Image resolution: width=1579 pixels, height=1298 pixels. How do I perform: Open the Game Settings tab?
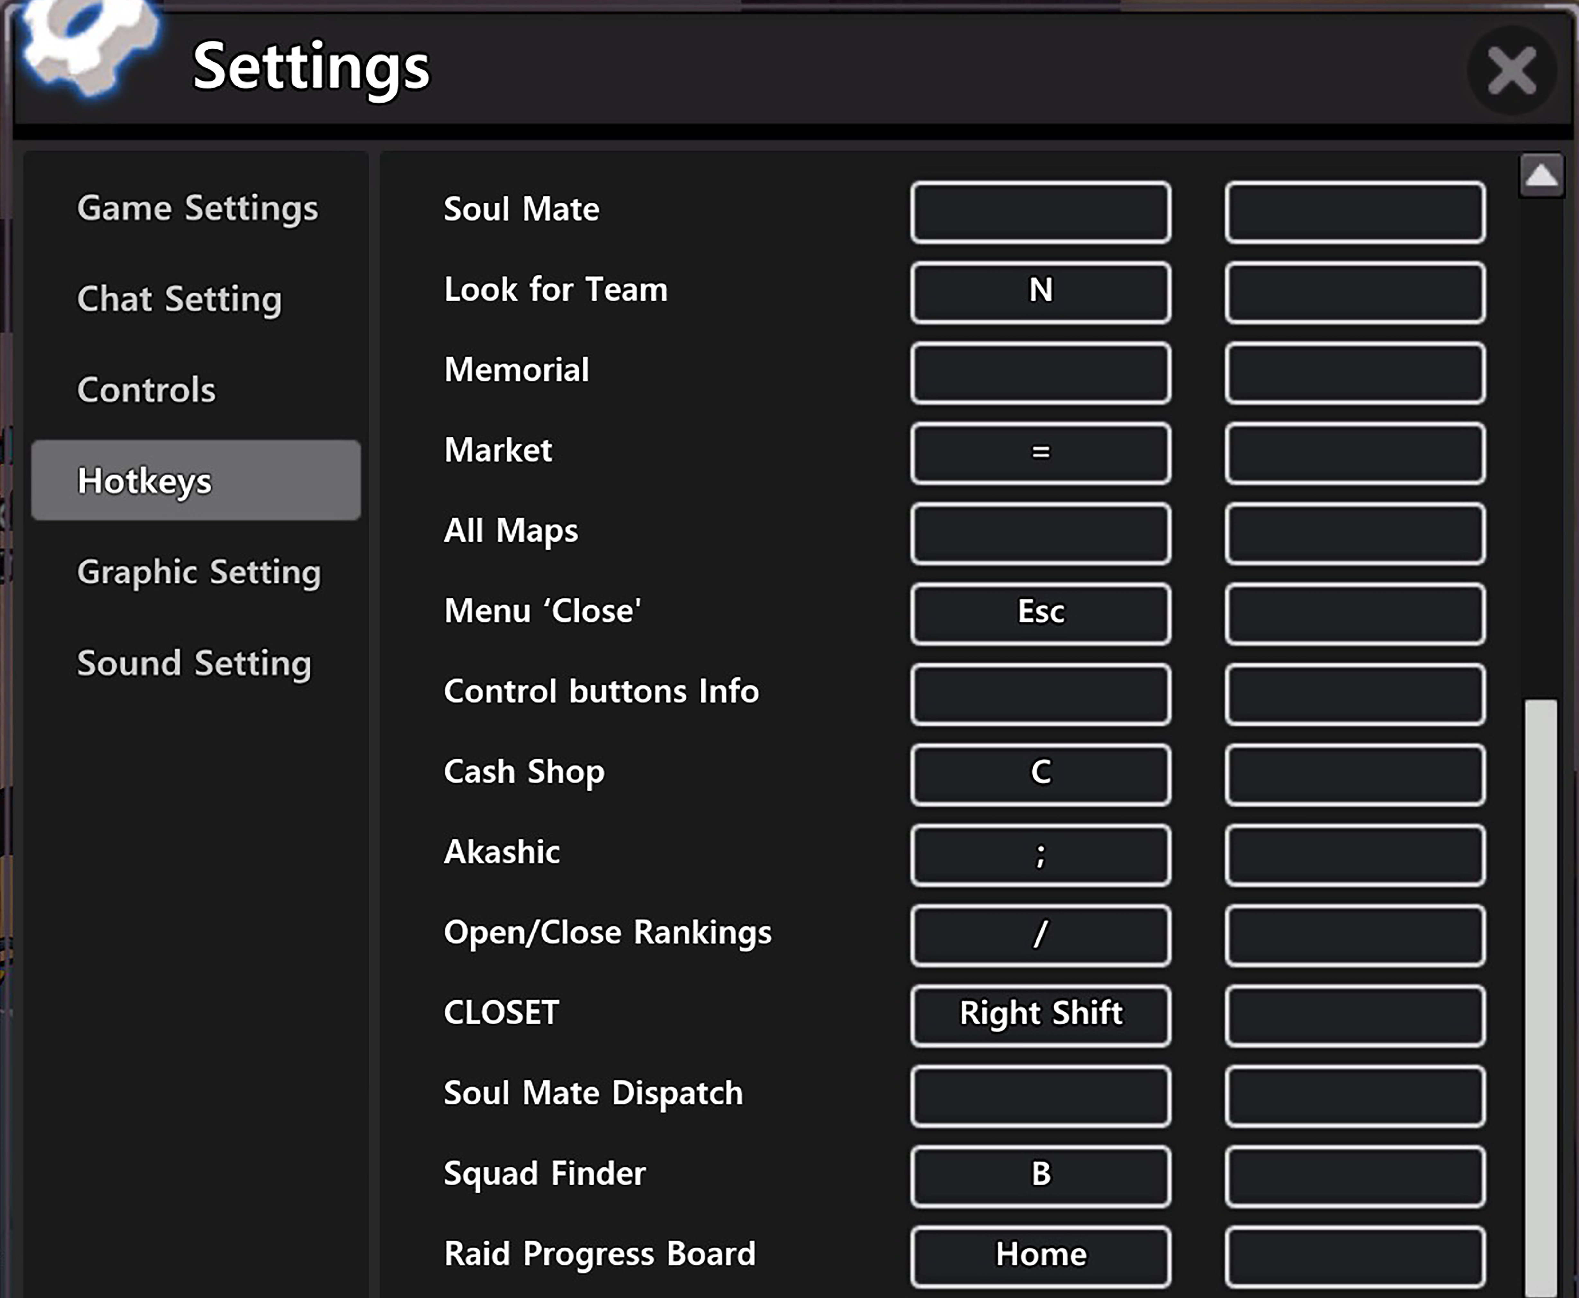(197, 208)
